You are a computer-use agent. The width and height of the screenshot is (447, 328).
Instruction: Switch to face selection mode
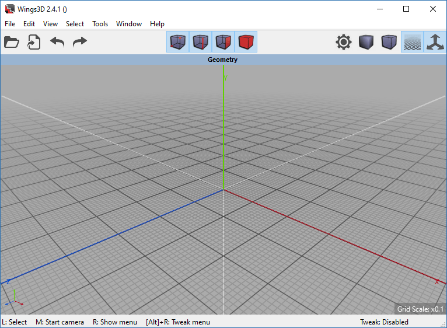(x=223, y=42)
